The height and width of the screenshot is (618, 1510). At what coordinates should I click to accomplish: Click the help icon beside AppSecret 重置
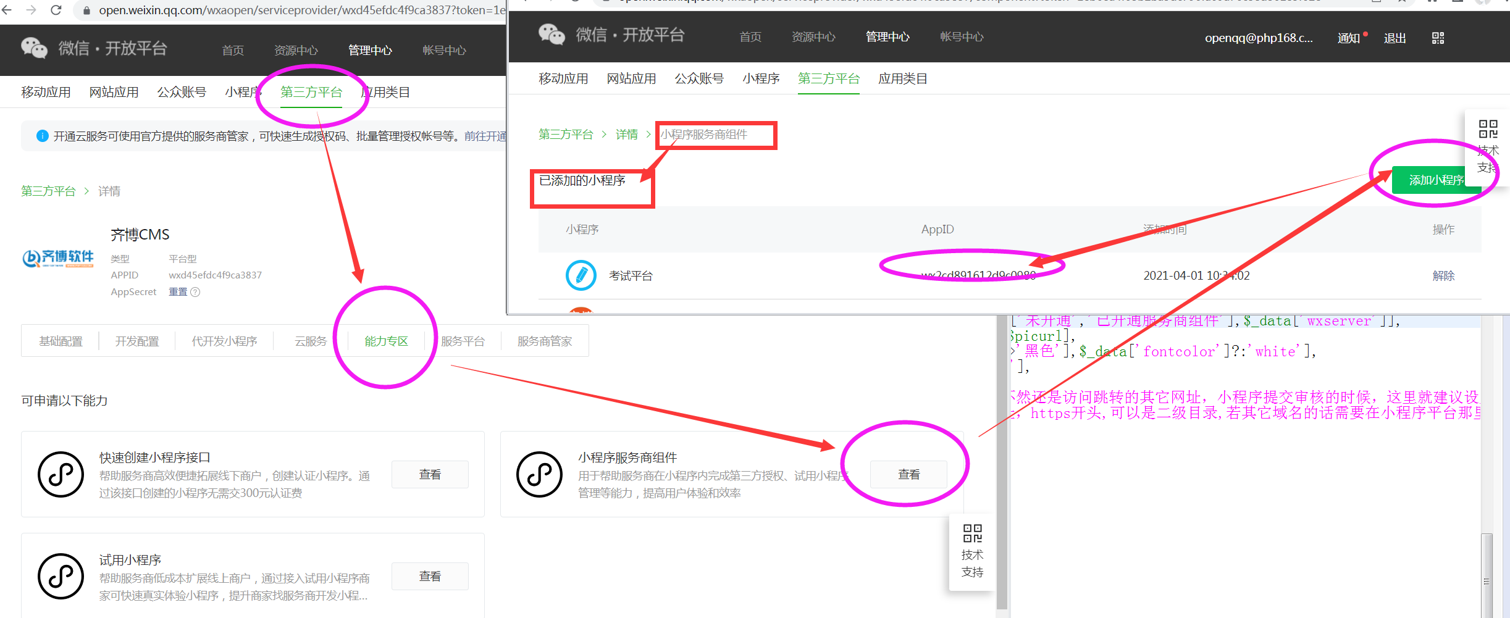(195, 292)
